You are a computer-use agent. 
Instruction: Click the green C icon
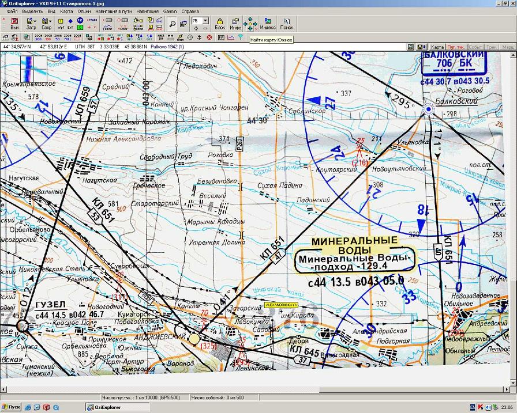(80, 27)
